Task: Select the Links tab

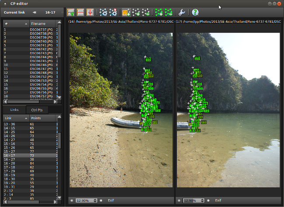Action: pos(14,110)
